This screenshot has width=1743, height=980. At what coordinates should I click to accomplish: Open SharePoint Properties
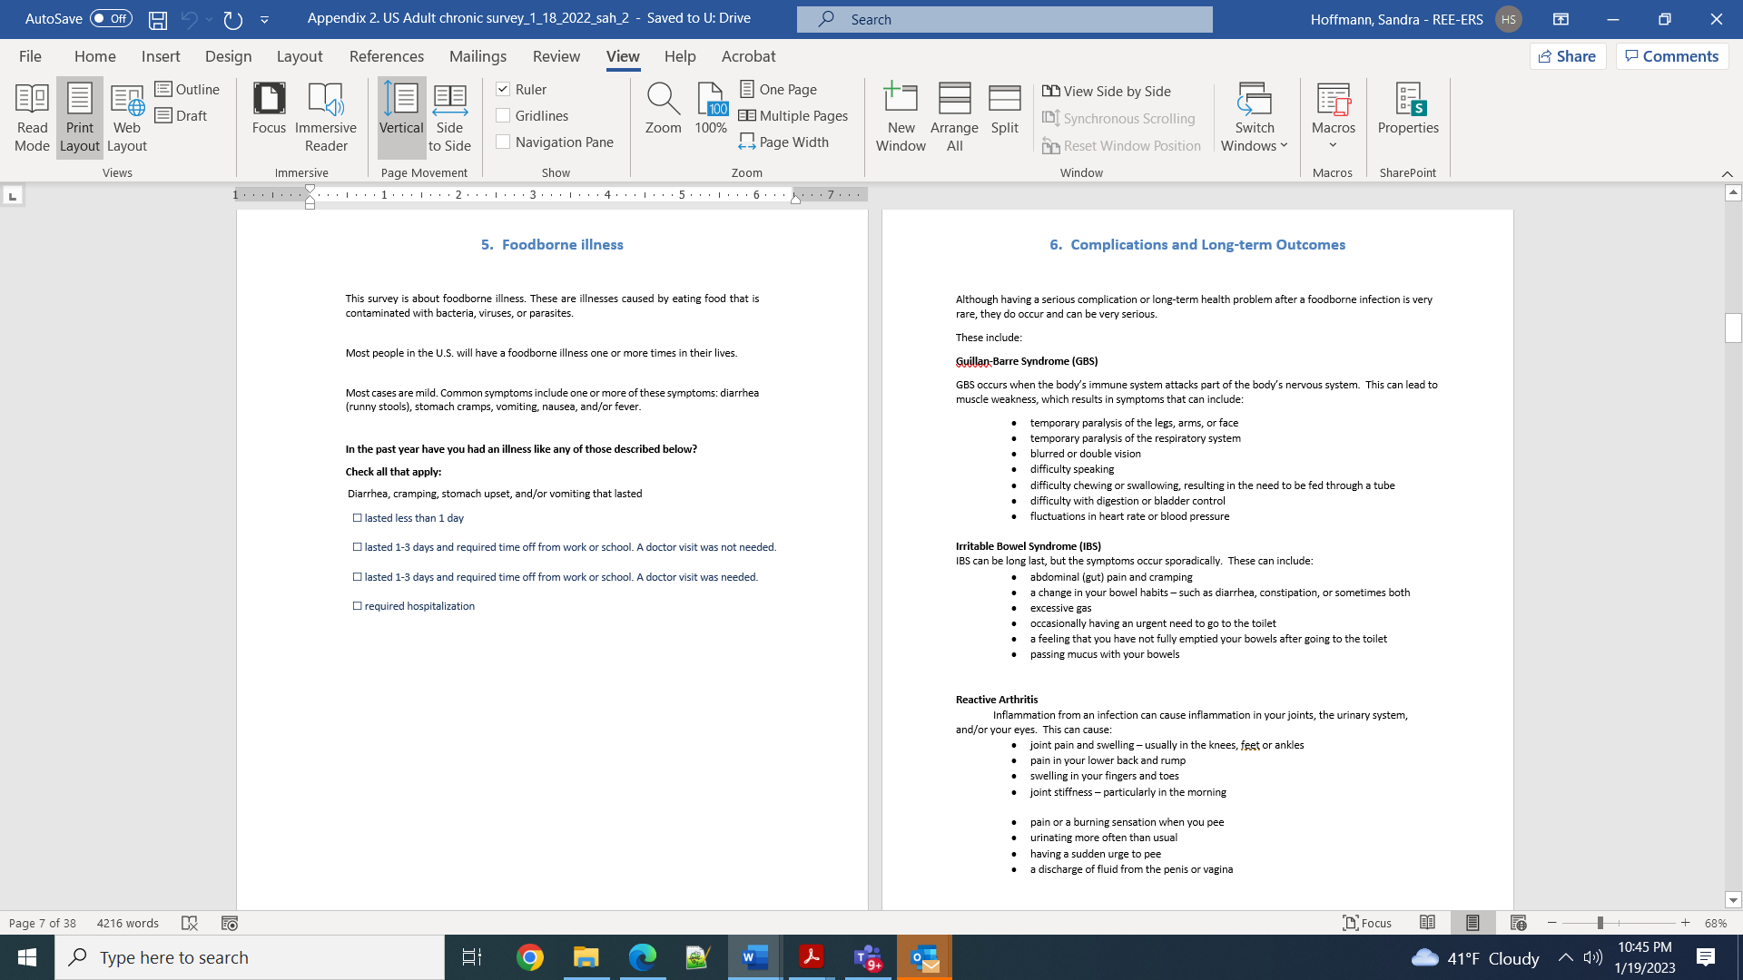(x=1408, y=109)
